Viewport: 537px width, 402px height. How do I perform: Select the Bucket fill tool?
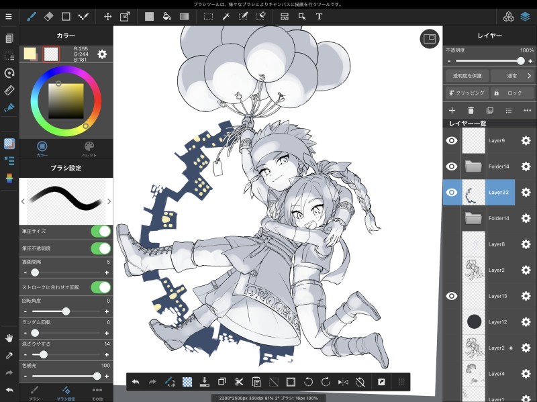(166, 16)
